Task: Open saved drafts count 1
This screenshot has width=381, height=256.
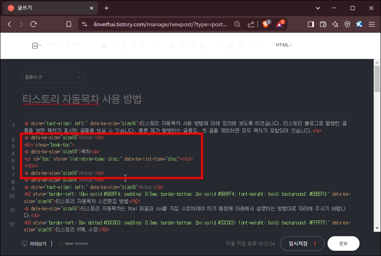Action: click(x=315, y=243)
